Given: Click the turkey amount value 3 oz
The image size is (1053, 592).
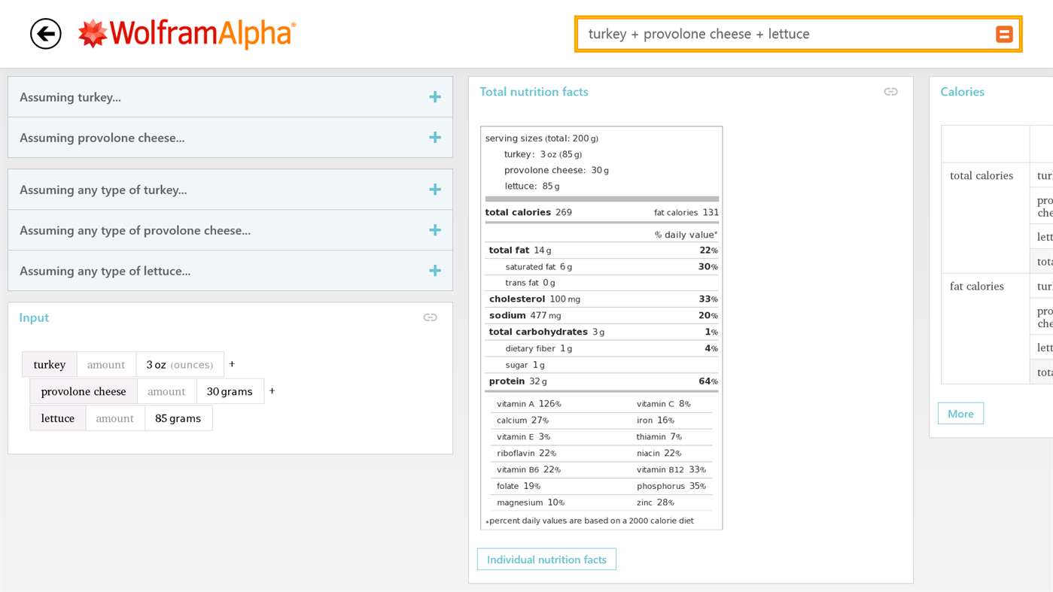Looking at the screenshot, I should coord(180,365).
